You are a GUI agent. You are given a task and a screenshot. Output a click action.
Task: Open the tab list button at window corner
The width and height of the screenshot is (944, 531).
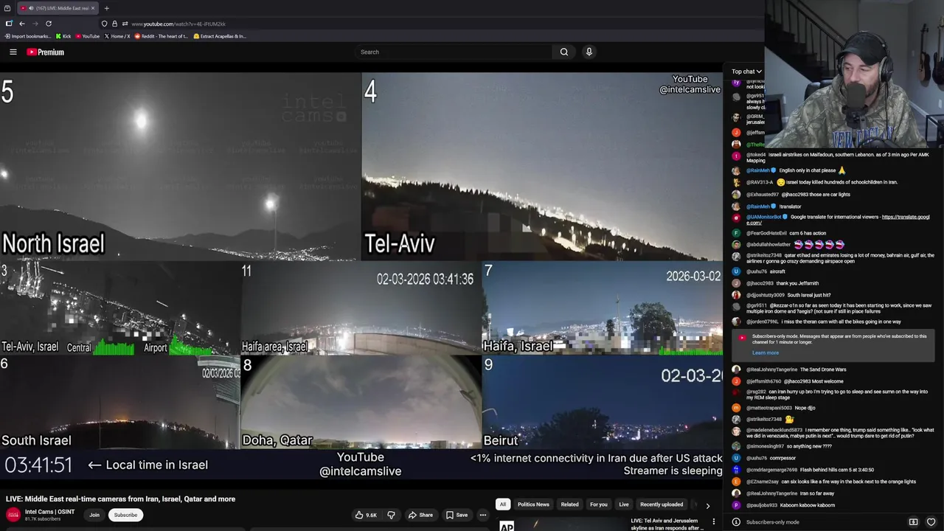(x=7, y=8)
